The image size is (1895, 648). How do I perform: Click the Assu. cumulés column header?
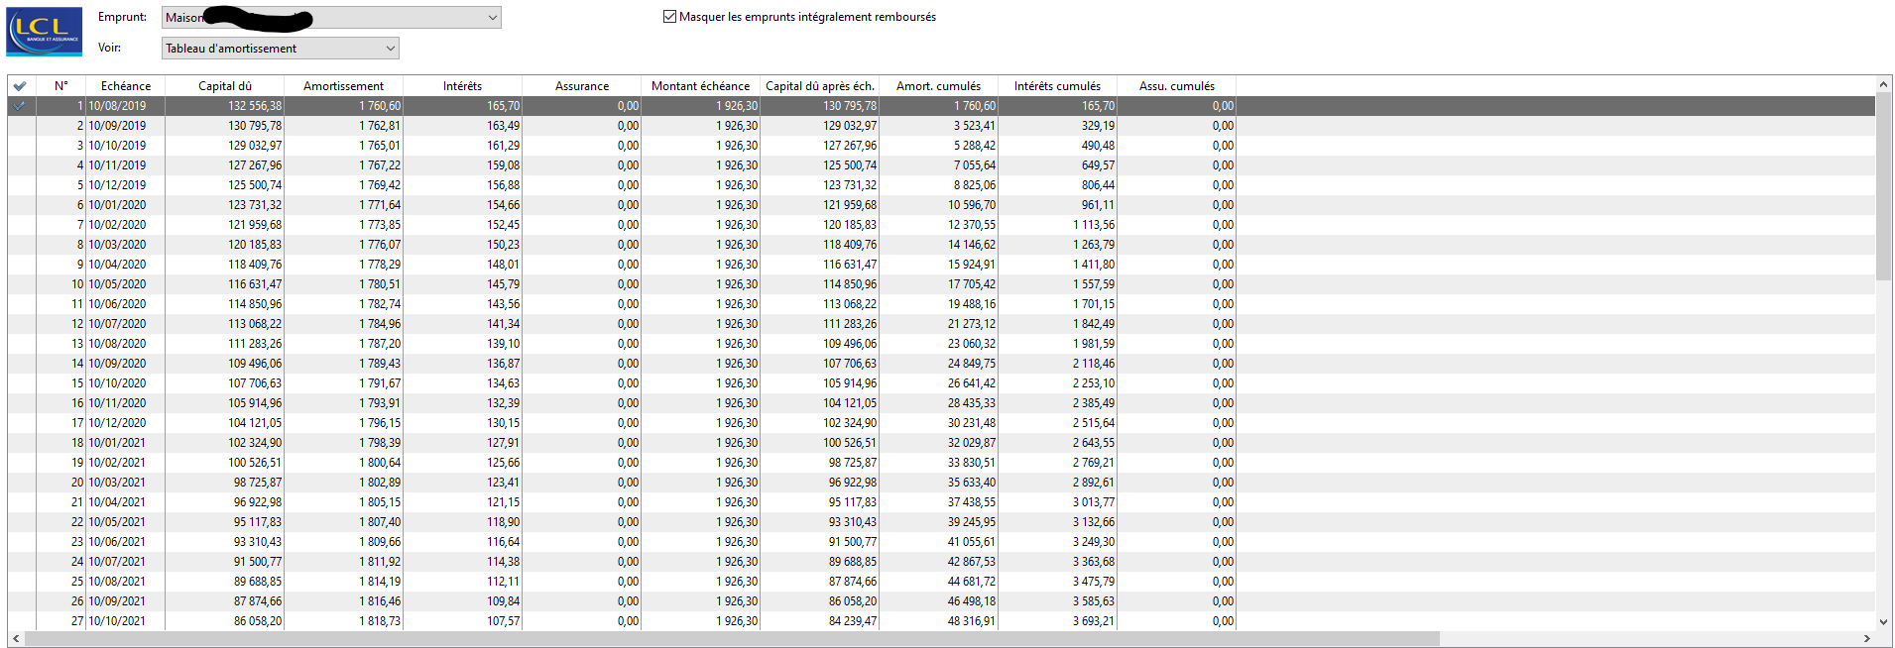pyautogui.click(x=1177, y=86)
